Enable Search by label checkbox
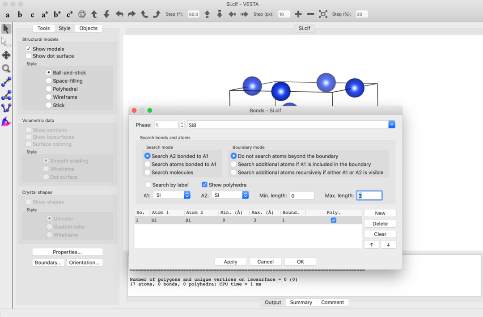The image size is (483, 317). pos(148,185)
